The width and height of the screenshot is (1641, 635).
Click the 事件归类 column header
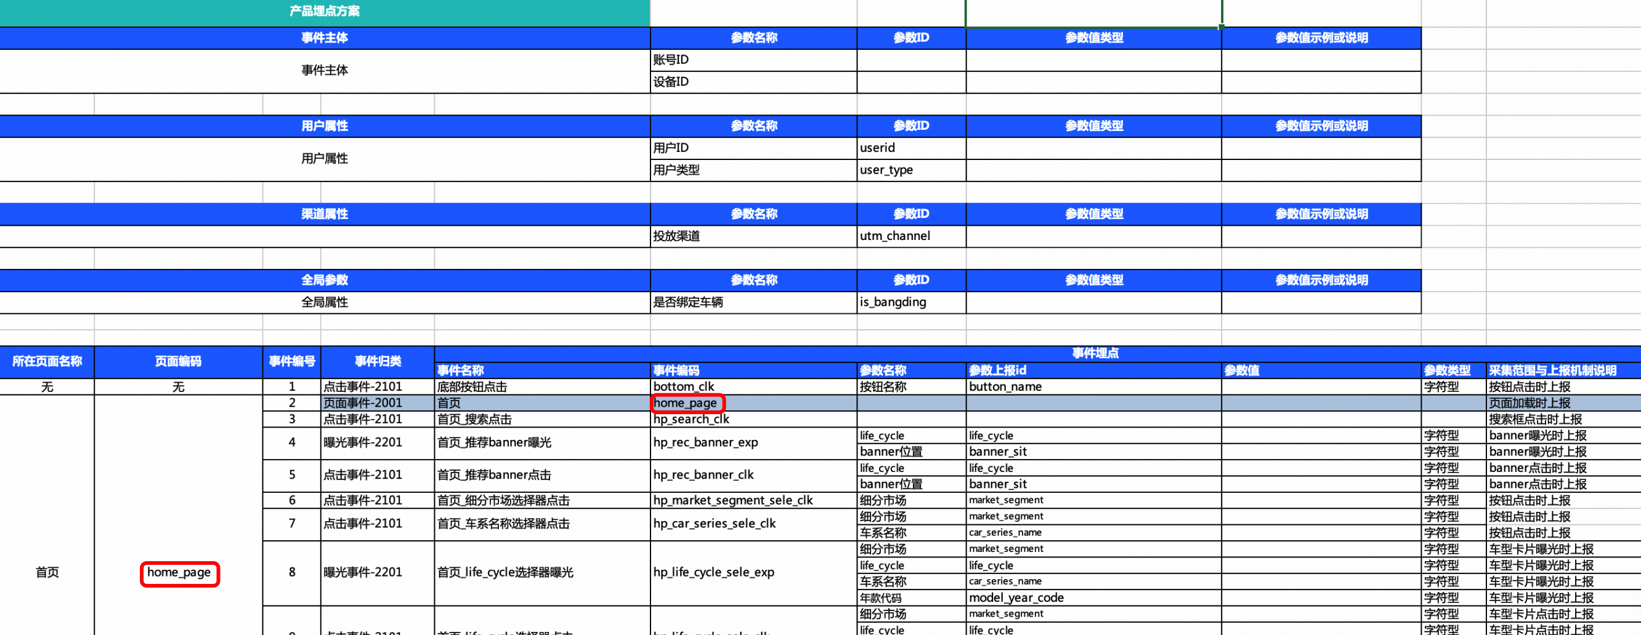(378, 362)
